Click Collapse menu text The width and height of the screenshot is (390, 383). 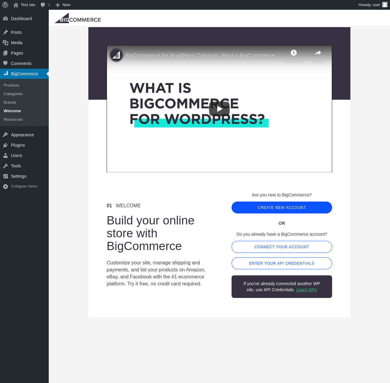[24, 186]
